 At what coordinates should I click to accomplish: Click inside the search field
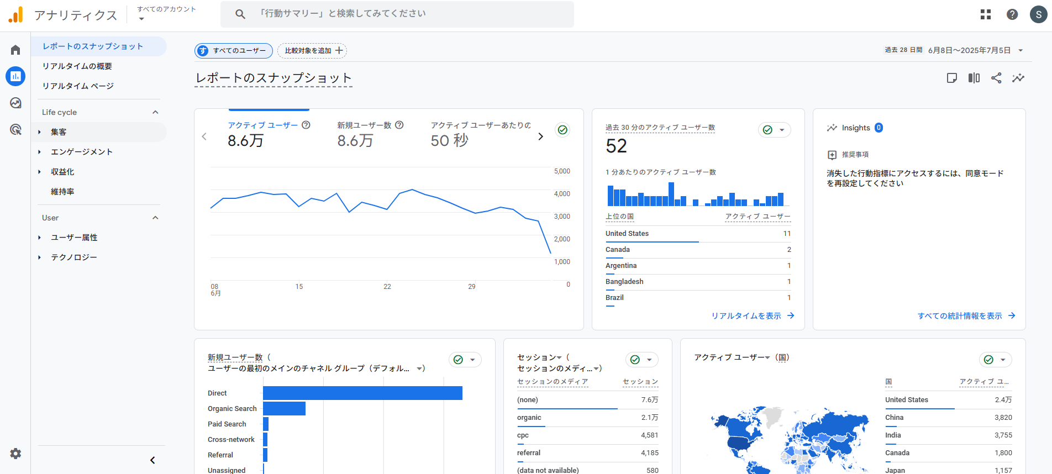point(397,14)
